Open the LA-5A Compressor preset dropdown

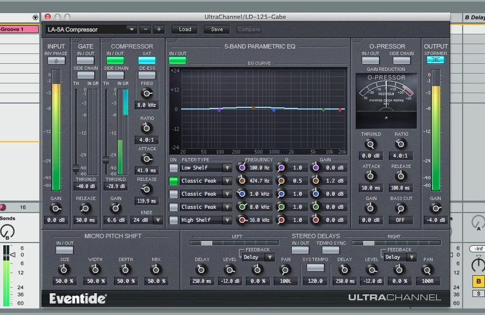click(x=91, y=29)
